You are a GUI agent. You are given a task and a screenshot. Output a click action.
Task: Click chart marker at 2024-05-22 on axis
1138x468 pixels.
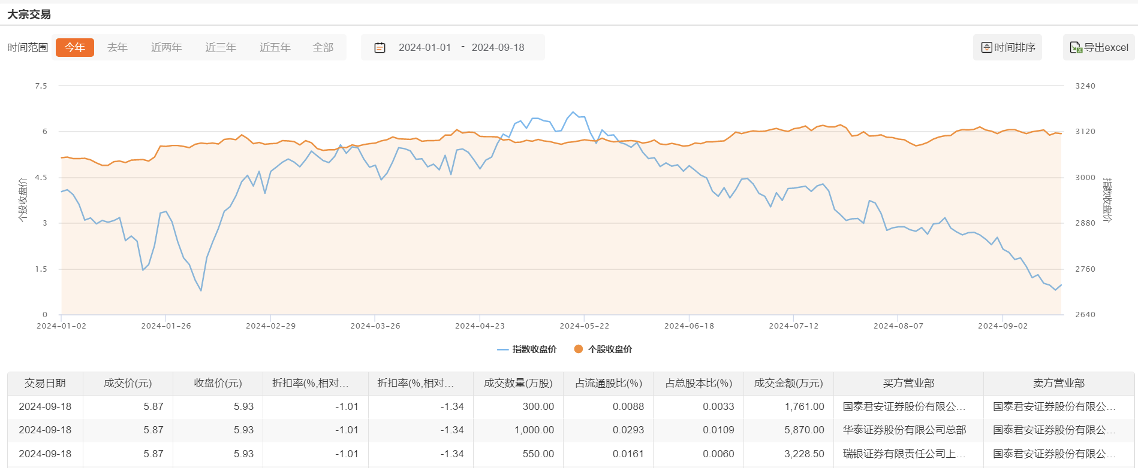[x=584, y=315]
